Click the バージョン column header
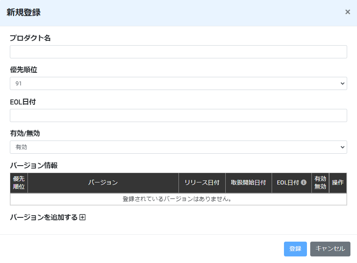Image resolution: width=357 pixels, height=263 pixels. tap(103, 183)
